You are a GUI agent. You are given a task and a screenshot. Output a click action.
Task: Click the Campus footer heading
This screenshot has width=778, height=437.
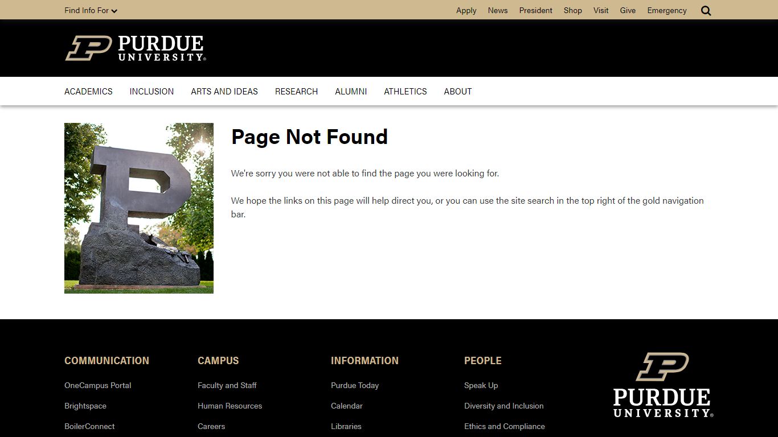[x=218, y=361]
